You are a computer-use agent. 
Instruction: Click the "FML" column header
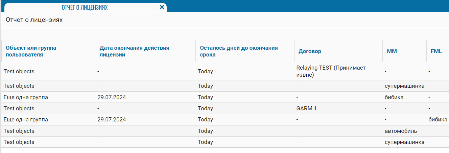tap(436, 51)
